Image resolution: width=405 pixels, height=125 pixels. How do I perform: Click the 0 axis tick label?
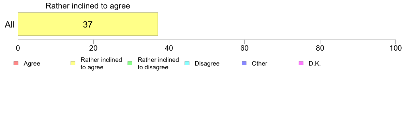pyautogui.click(x=18, y=48)
